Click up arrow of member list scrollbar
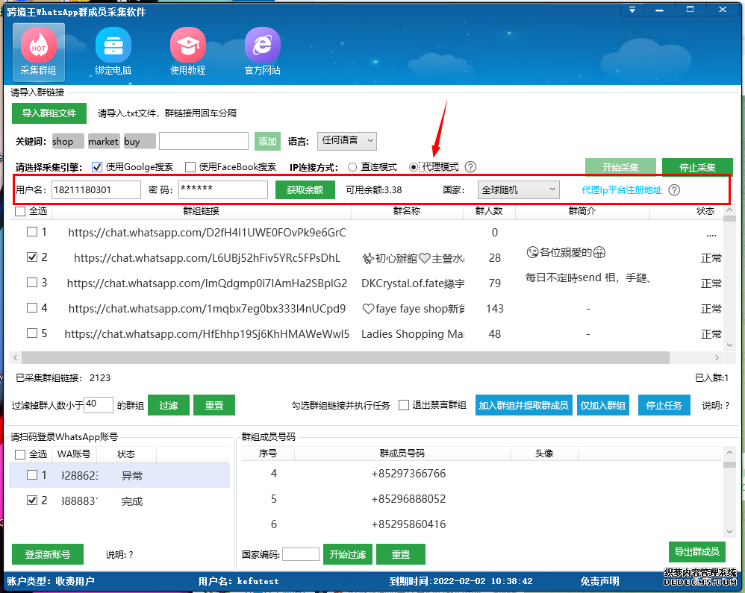 click(730, 453)
